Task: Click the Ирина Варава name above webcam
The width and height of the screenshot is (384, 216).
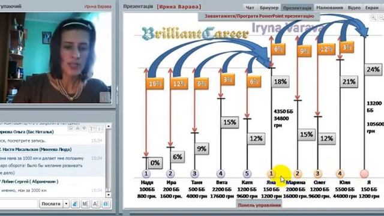Action: (98, 7)
